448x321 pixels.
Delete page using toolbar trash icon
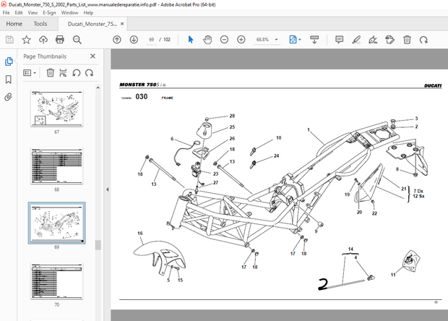tap(407, 40)
